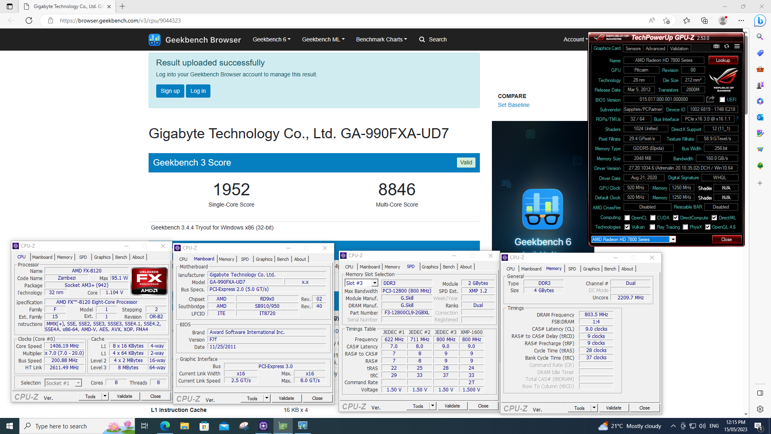
Task: Expand the Benchmark Charts menu
Action: tap(381, 39)
